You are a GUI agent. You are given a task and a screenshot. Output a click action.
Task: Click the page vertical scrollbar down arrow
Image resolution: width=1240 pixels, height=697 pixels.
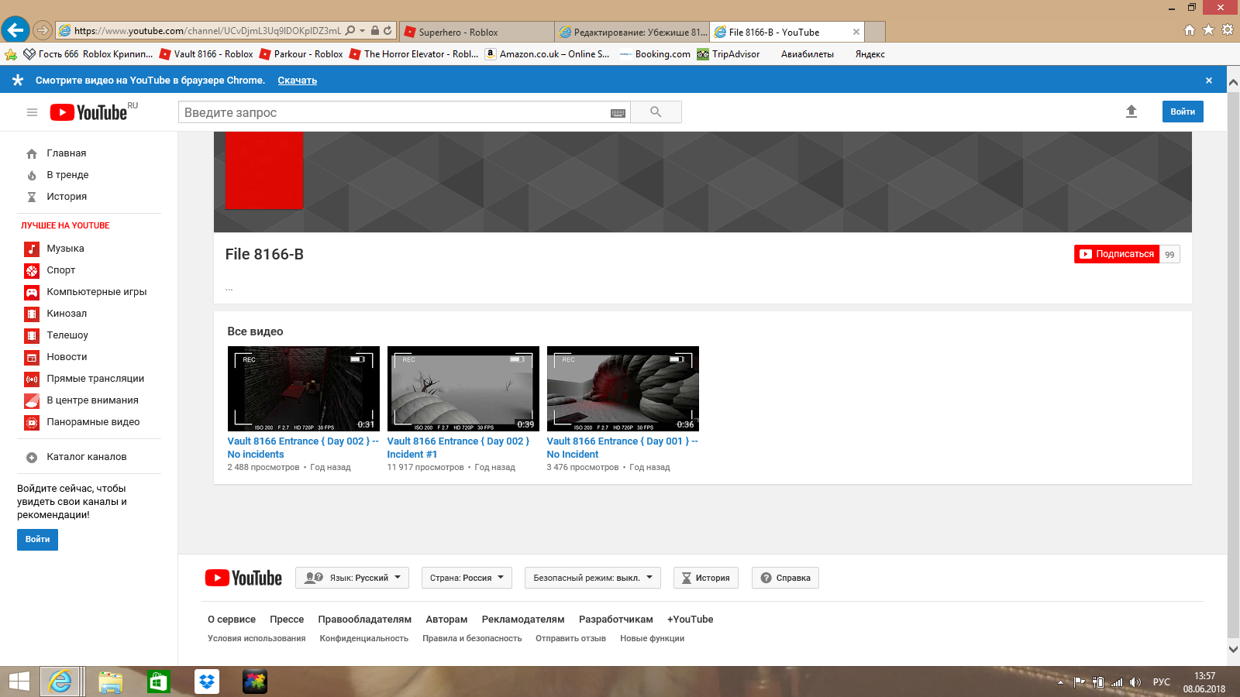point(1233,649)
